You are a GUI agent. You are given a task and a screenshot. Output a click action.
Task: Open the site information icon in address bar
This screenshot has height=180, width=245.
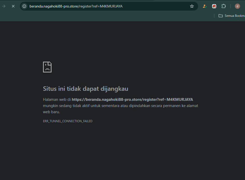[x=24, y=6]
